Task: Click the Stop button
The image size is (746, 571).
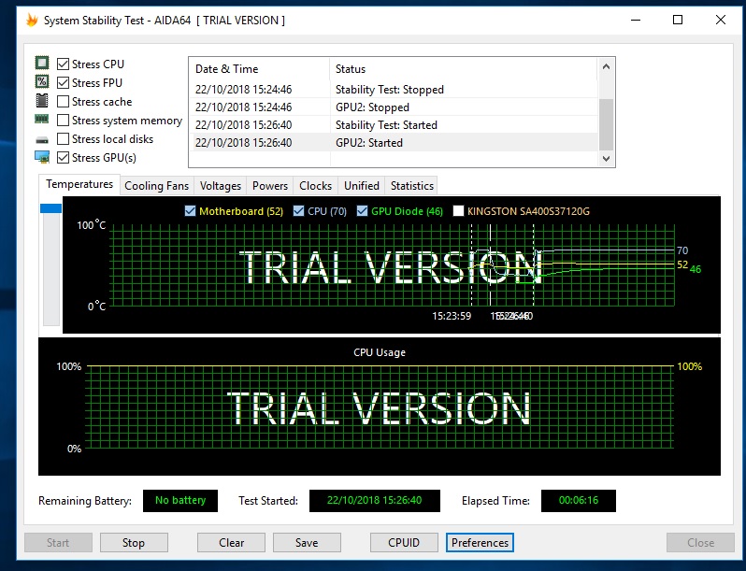Action: tap(134, 542)
